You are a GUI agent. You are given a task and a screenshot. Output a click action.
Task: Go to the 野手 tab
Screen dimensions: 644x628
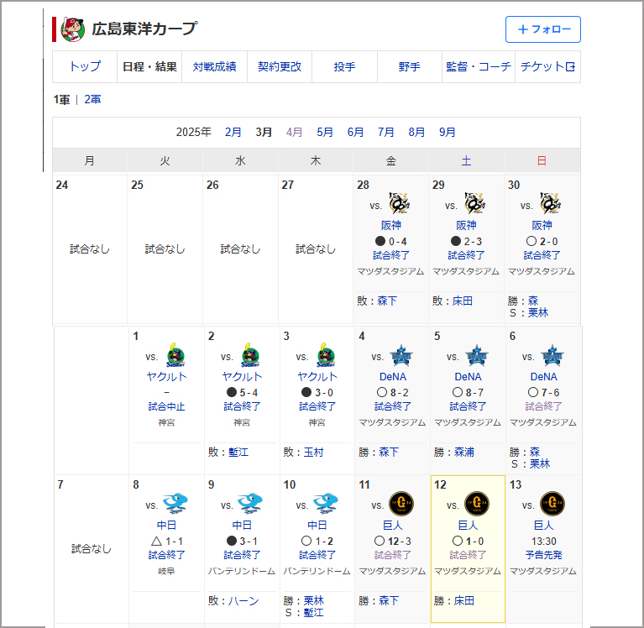point(410,66)
